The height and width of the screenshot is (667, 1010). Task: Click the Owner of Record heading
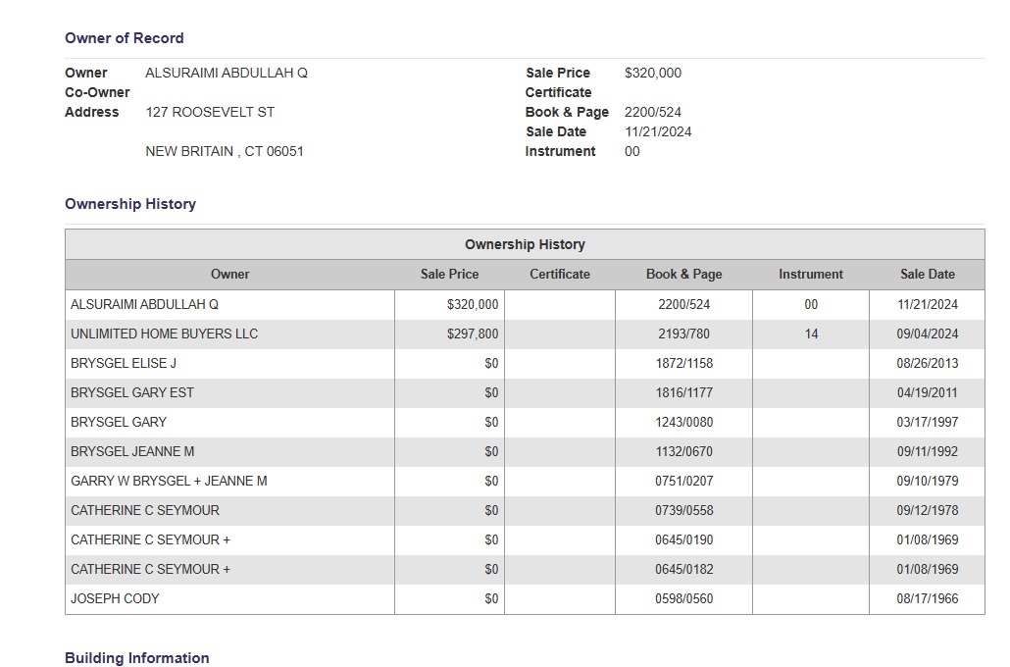(x=124, y=38)
